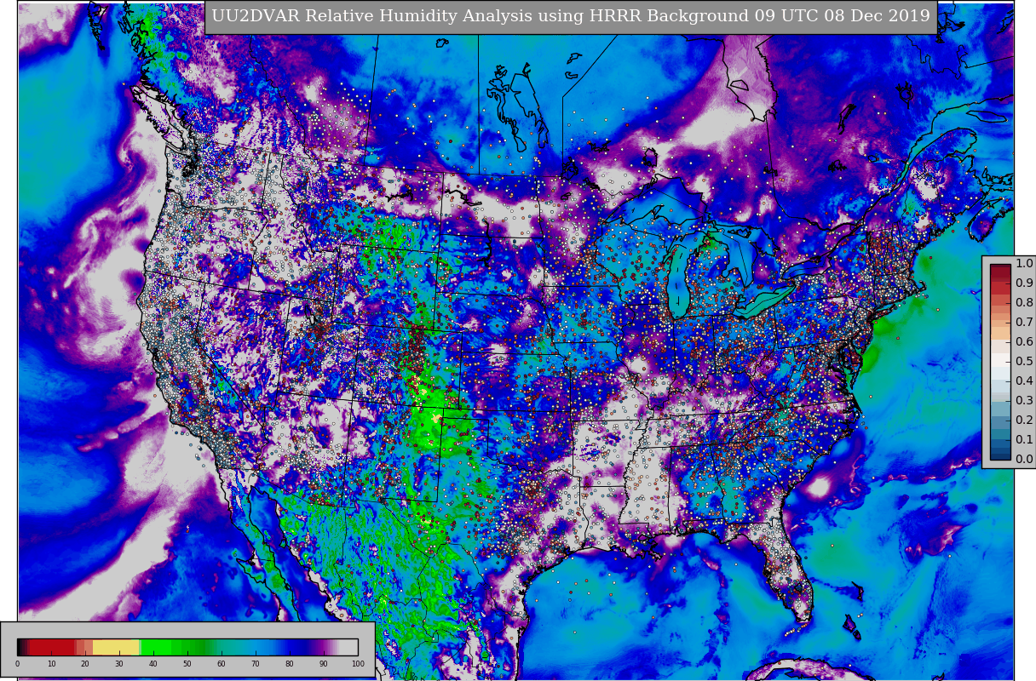Pick the dark blue swatch at bottom of right colorbar
Viewport: 1036px width, 681px height.
point(1000,455)
